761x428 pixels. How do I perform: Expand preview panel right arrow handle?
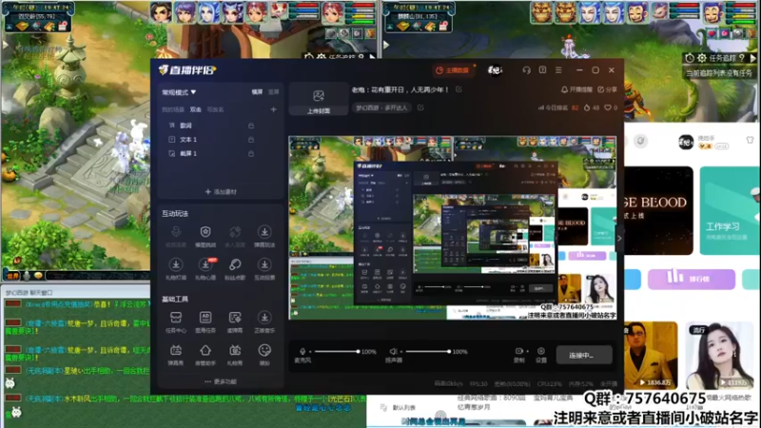point(619,239)
